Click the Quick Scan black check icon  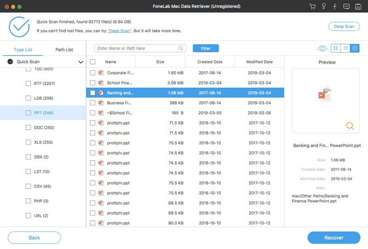click(10, 61)
